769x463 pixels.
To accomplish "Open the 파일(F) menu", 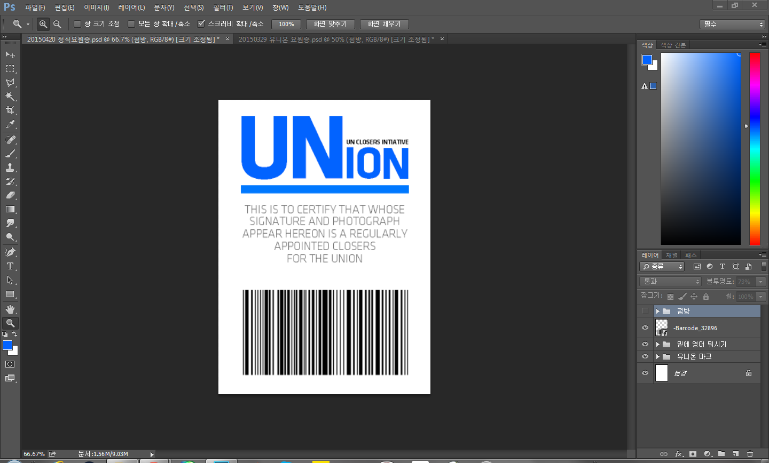I will (x=35, y=7).
